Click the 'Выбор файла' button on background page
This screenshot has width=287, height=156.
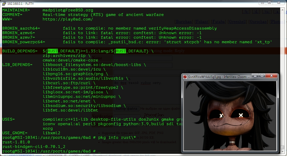point(126,108)
